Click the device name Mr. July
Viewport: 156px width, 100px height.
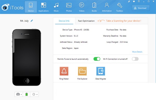click(x=24, y=21)
